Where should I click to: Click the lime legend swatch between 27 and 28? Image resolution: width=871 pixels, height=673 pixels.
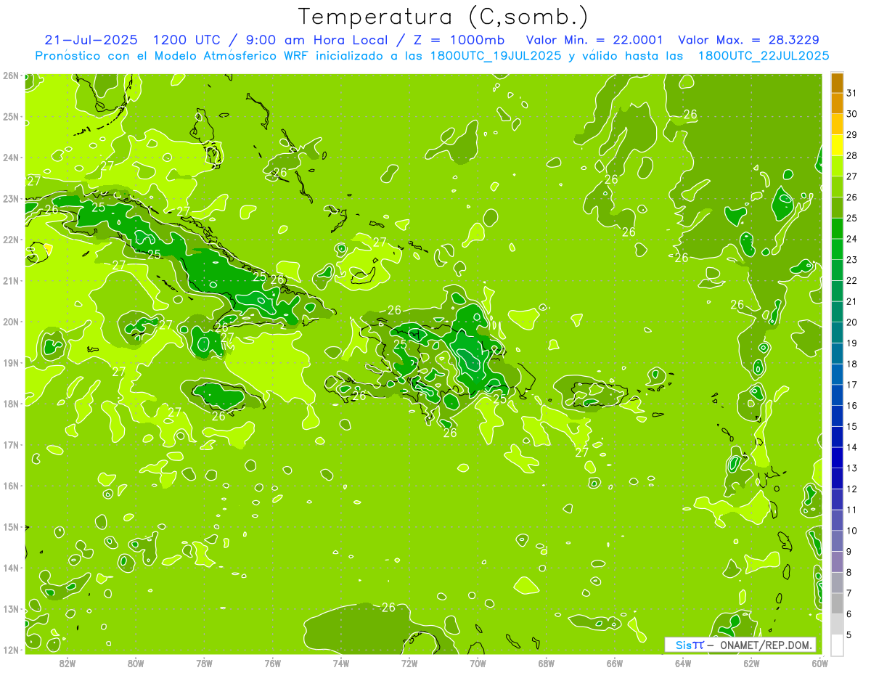coord(837,166)
